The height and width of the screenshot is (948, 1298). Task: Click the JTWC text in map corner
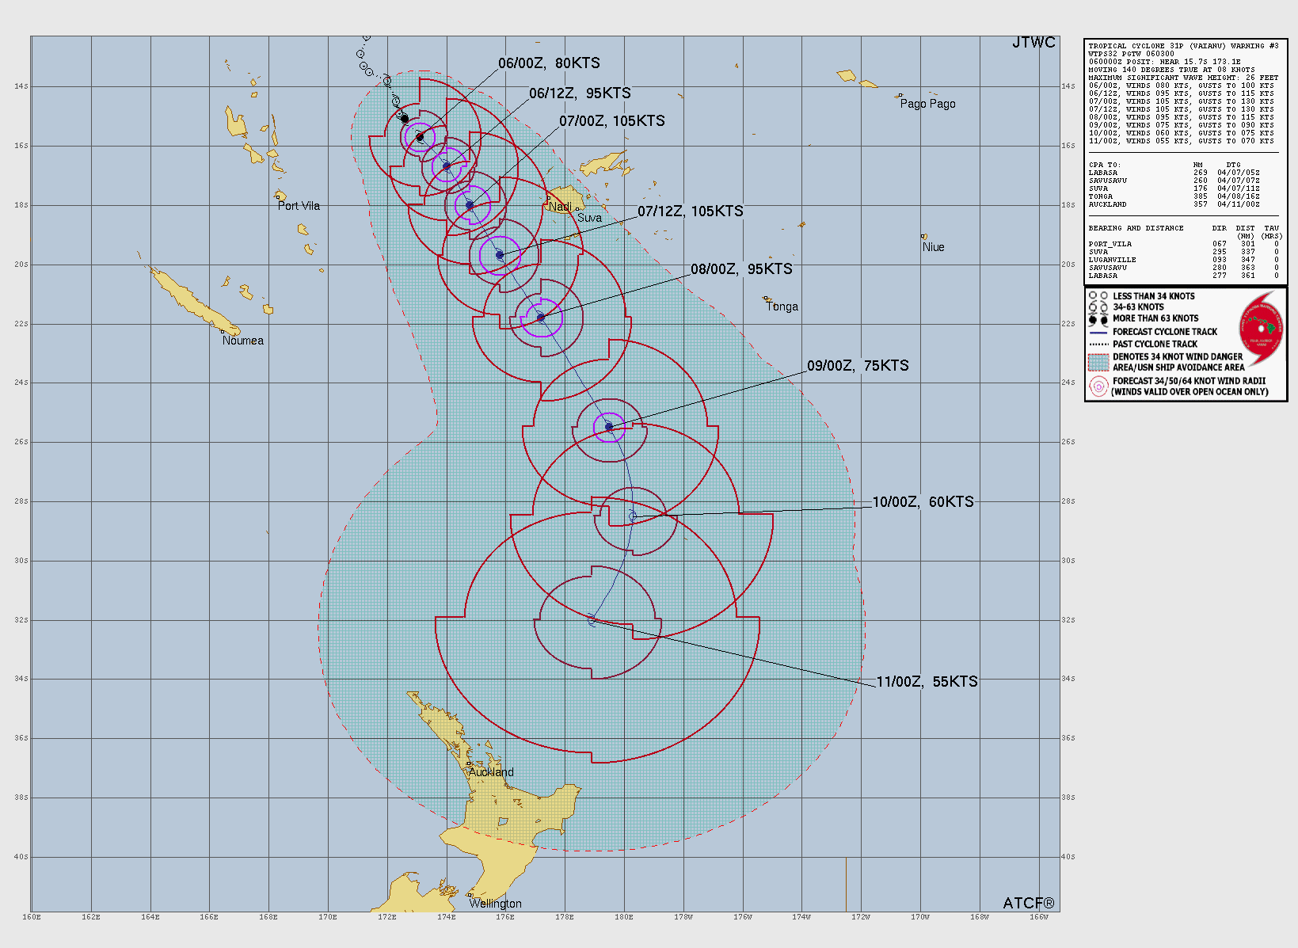click(x=1033, y=43)
